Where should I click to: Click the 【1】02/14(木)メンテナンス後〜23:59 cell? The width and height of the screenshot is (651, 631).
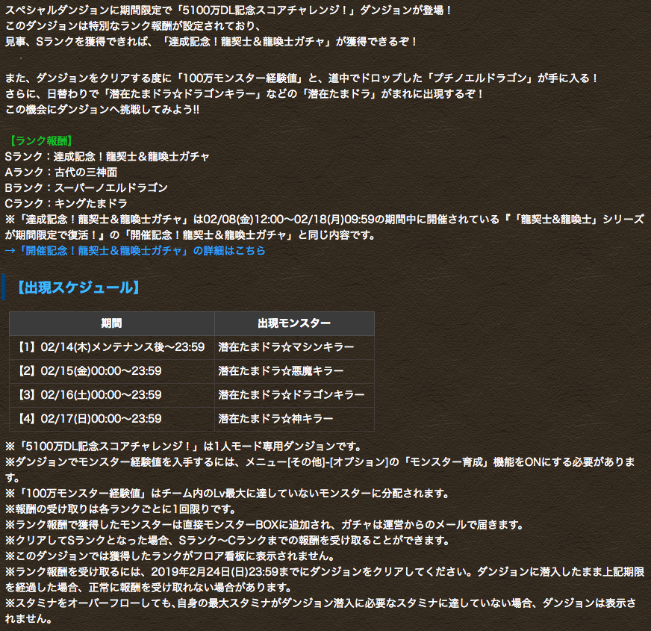(x=112, y=346)
